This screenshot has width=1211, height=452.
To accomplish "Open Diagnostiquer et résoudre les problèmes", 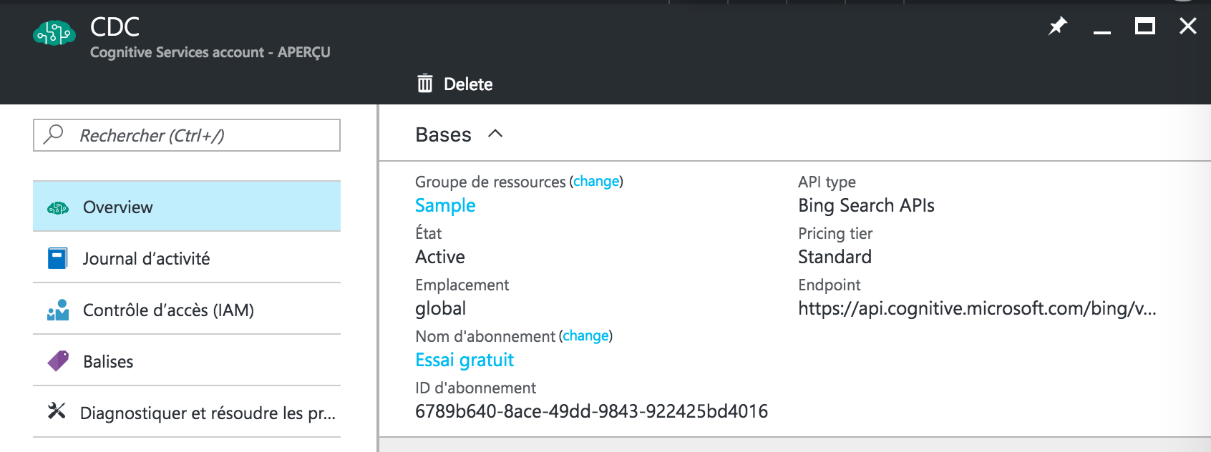I will 187,413.
